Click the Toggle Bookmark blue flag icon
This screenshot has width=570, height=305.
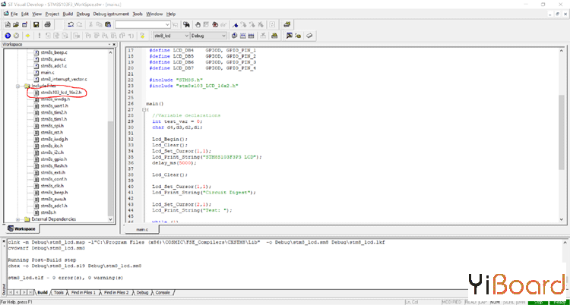point(235,25)
